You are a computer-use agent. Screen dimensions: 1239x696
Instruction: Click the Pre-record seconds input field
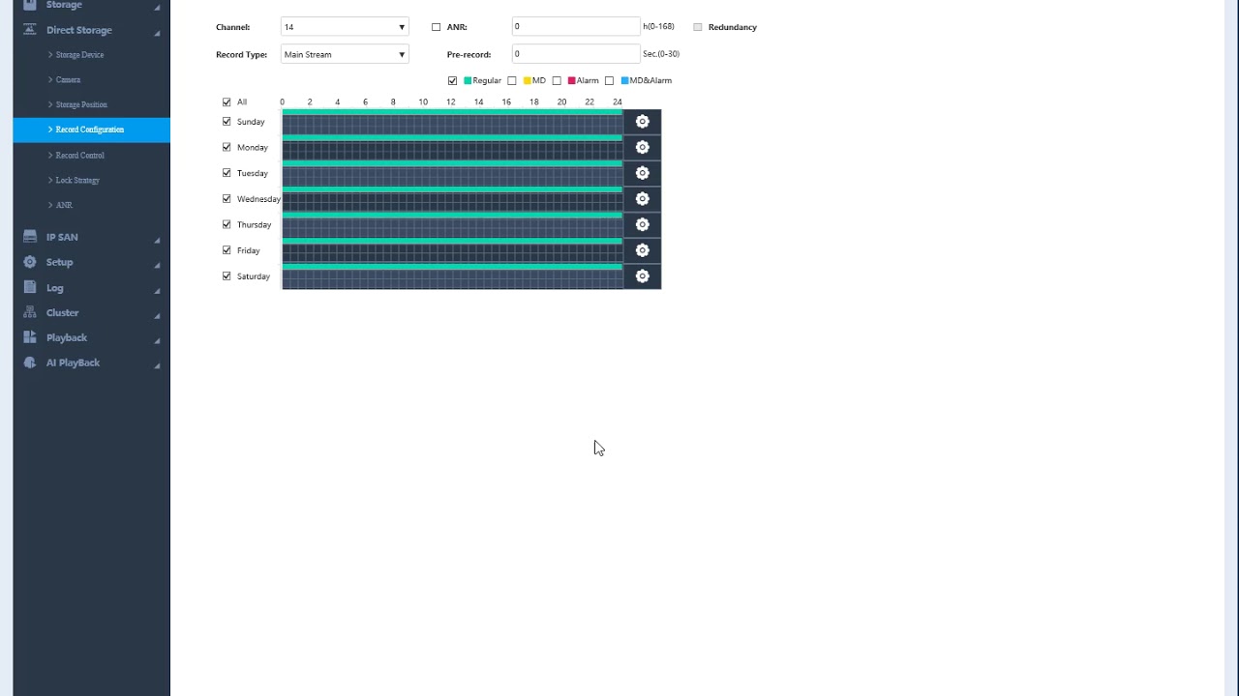(x=576, y=54)
